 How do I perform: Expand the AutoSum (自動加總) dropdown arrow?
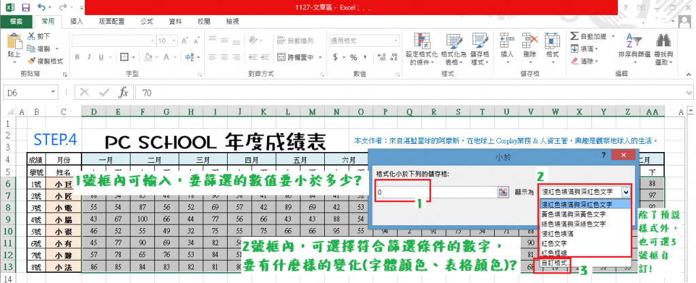coord(613,37)
